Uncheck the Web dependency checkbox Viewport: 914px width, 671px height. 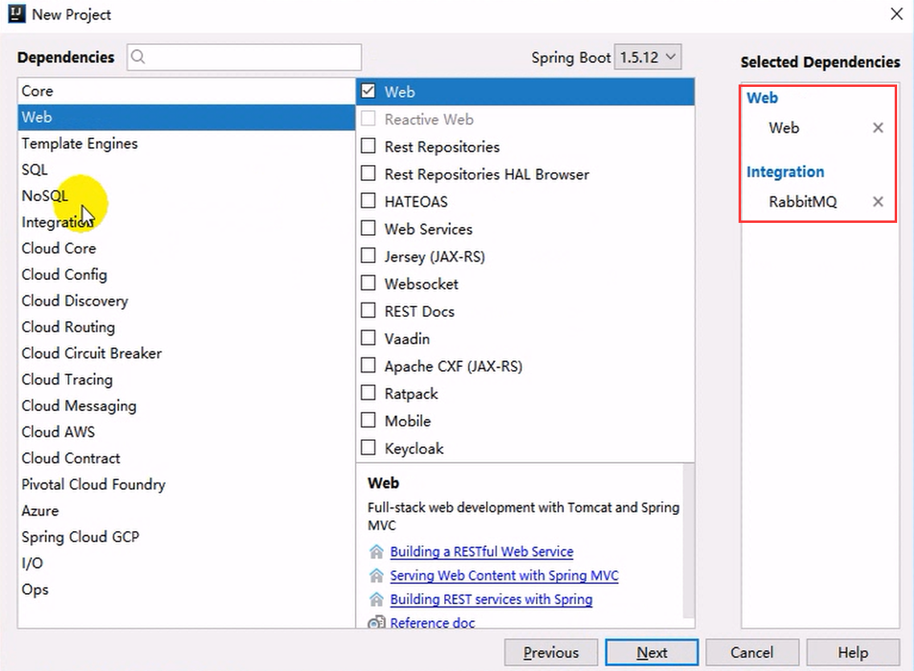pos(368,91)
